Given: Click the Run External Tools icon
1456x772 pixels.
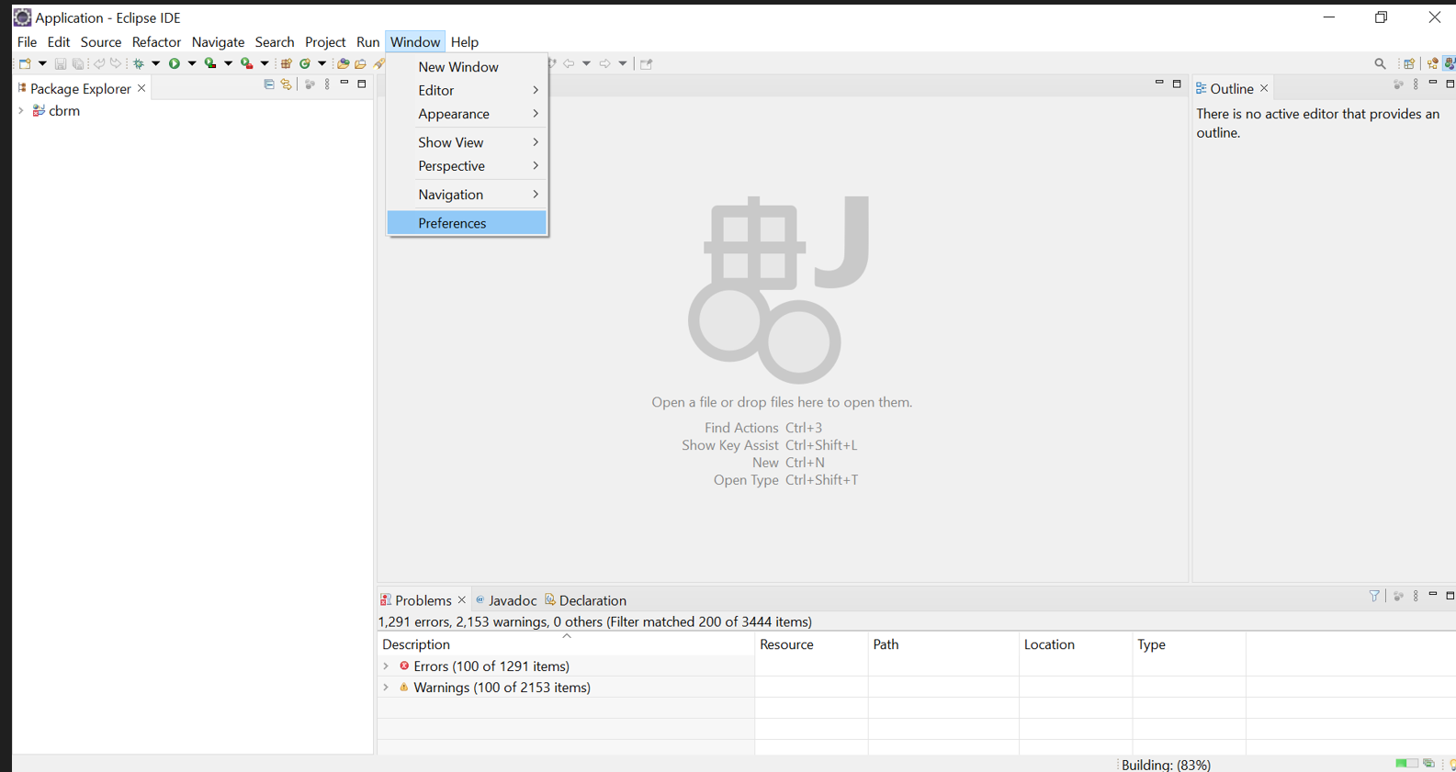Looking at the screenshot, I should [246, 63].
